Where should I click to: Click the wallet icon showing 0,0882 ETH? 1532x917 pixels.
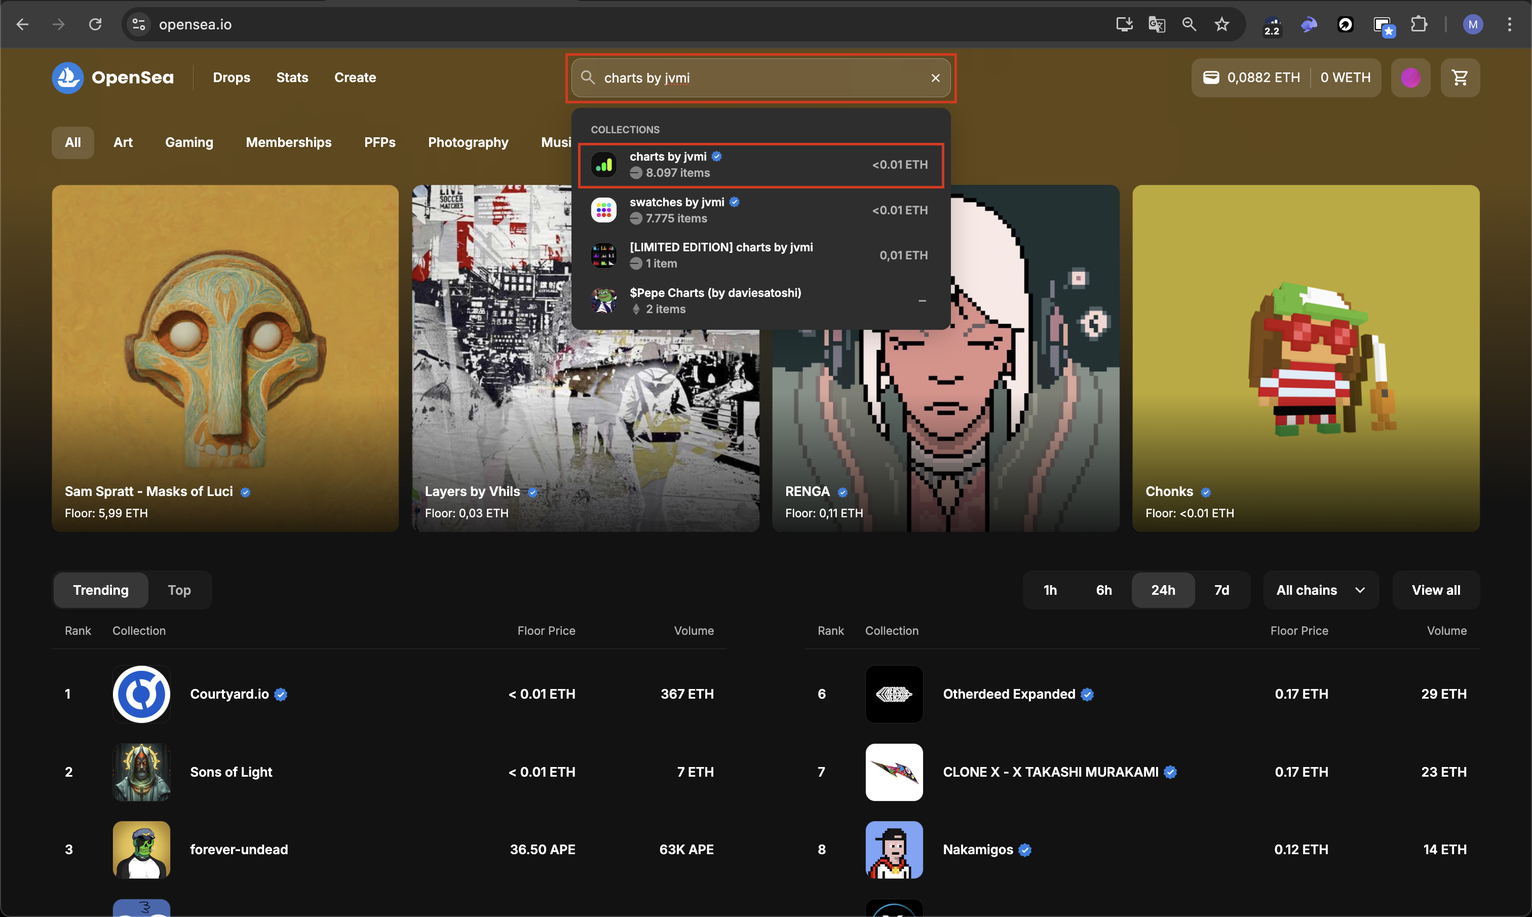pyautogui.click(x=1211, y=78)
